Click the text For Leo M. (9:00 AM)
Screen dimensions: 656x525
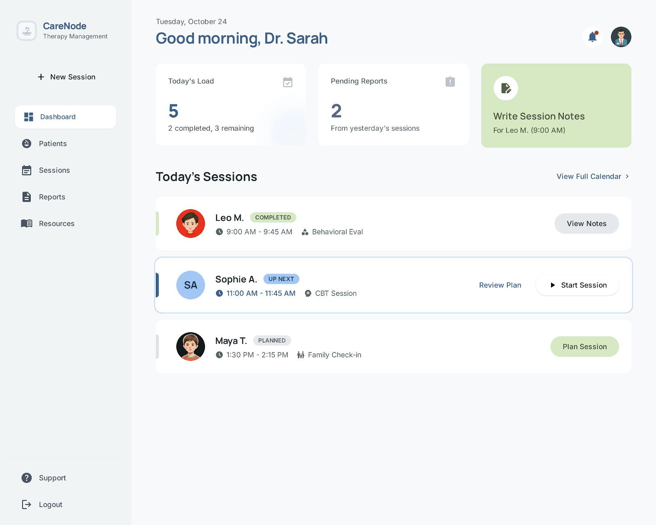(529, 130)
